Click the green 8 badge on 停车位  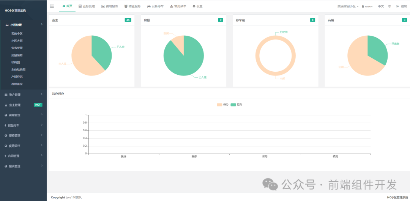coord(312,20)
